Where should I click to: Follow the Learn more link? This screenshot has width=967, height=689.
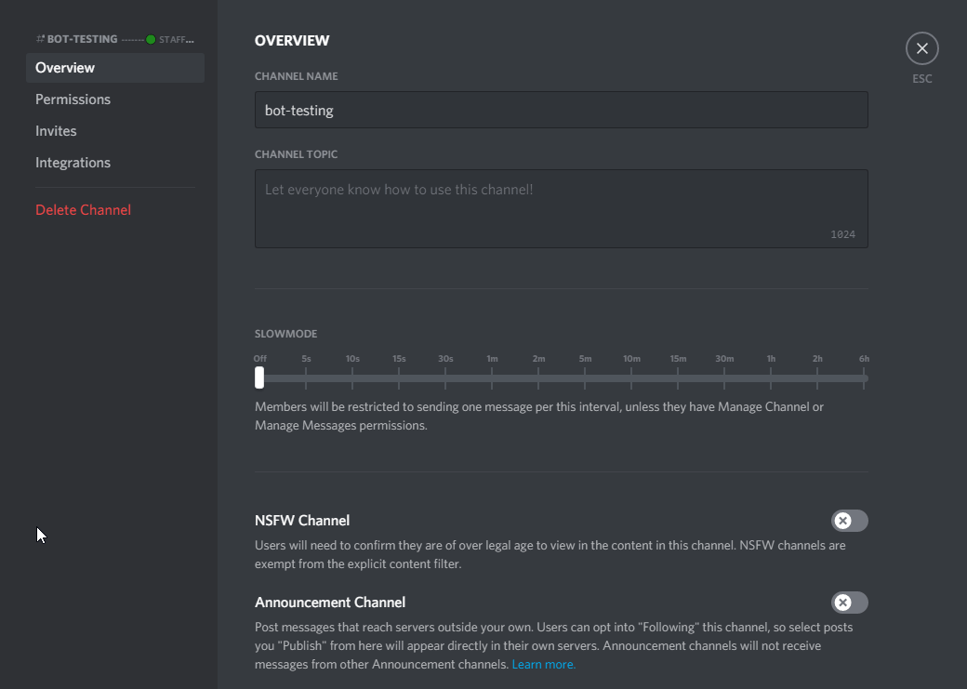tap(544, 665)
